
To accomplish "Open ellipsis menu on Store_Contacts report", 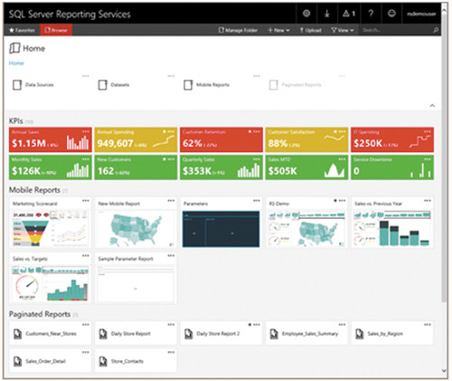I will (171, 352).
